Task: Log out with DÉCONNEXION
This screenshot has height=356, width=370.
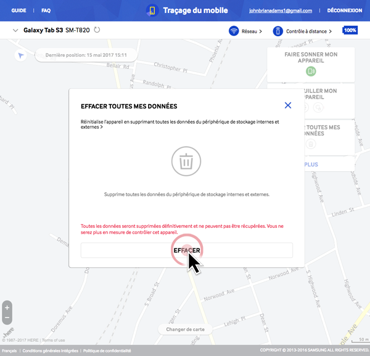Action: [345, 10]
